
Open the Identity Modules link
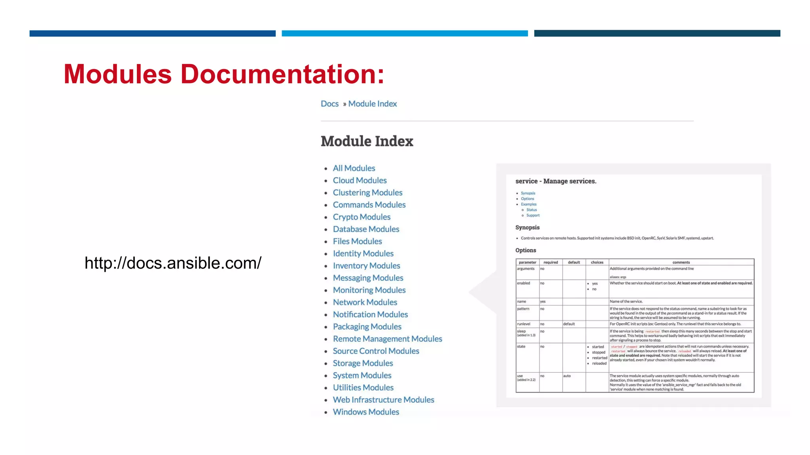363,254
